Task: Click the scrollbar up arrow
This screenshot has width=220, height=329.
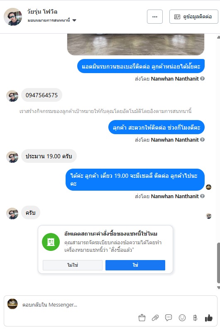Action: click(218, 37)
